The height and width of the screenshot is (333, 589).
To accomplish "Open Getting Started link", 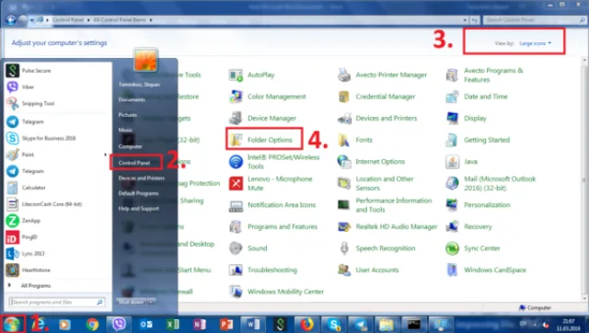I will tap(487, 140).
